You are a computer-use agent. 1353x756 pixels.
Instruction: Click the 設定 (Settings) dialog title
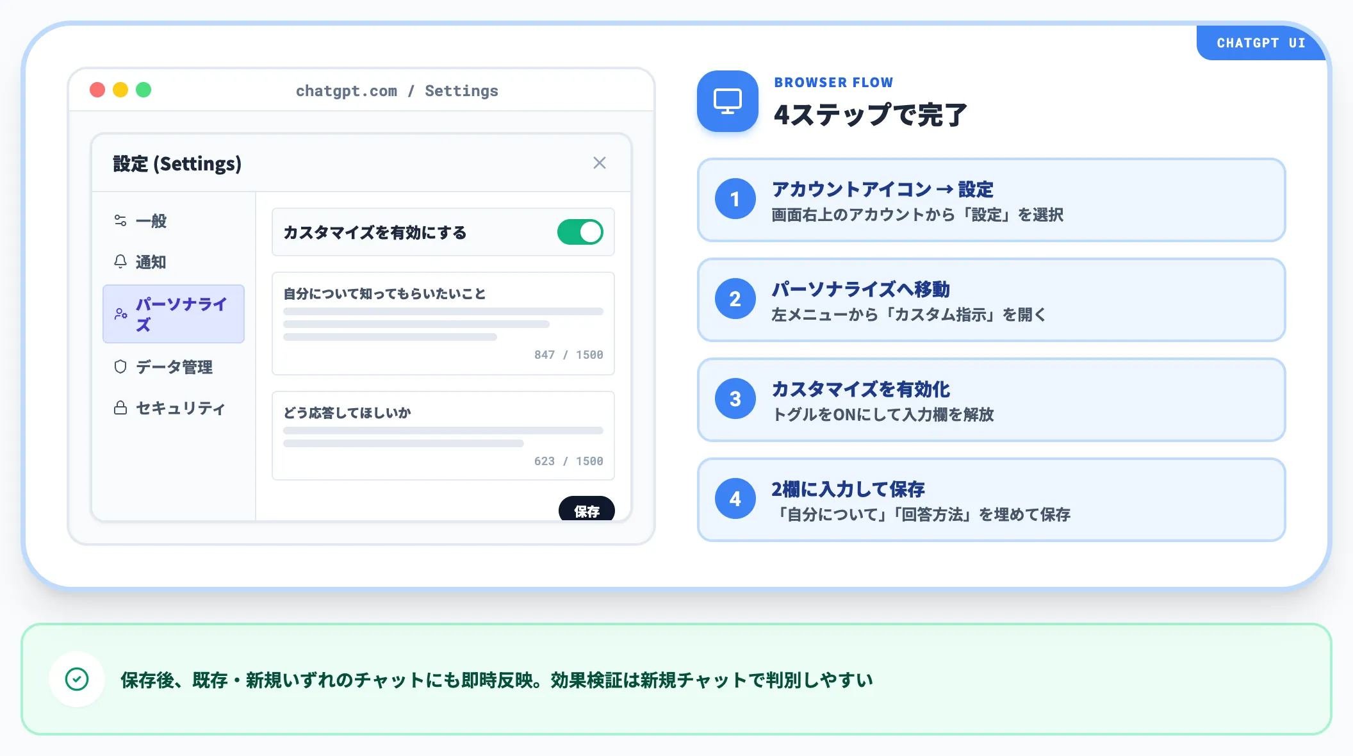[177, 163]
